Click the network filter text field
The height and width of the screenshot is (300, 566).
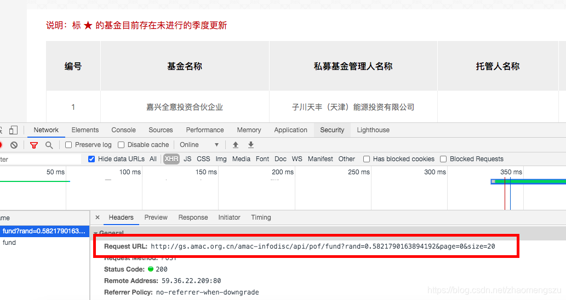point(41,159)
